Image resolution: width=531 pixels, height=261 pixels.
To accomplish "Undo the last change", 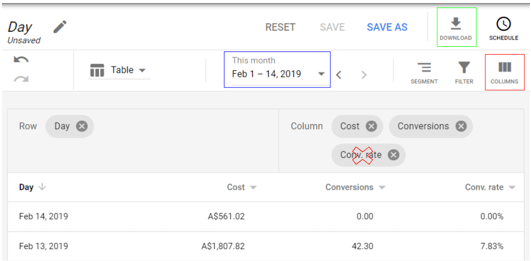I will [21, 60].
